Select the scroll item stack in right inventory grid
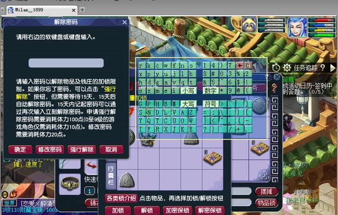The height and width of the screenshot is (215, 338). [x=260, y=147]
